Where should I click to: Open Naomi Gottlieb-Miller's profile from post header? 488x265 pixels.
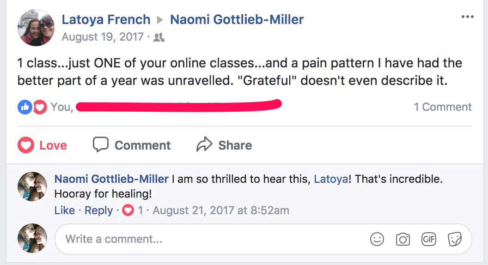click(237, 20)
